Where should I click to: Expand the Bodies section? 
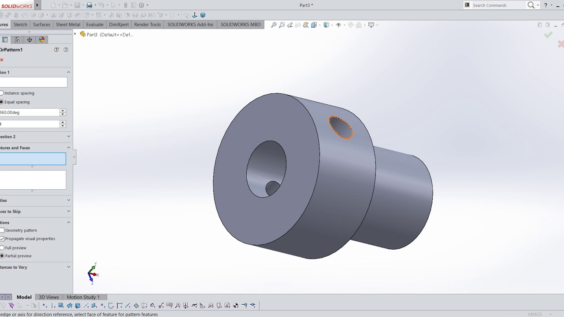[68, 200]
